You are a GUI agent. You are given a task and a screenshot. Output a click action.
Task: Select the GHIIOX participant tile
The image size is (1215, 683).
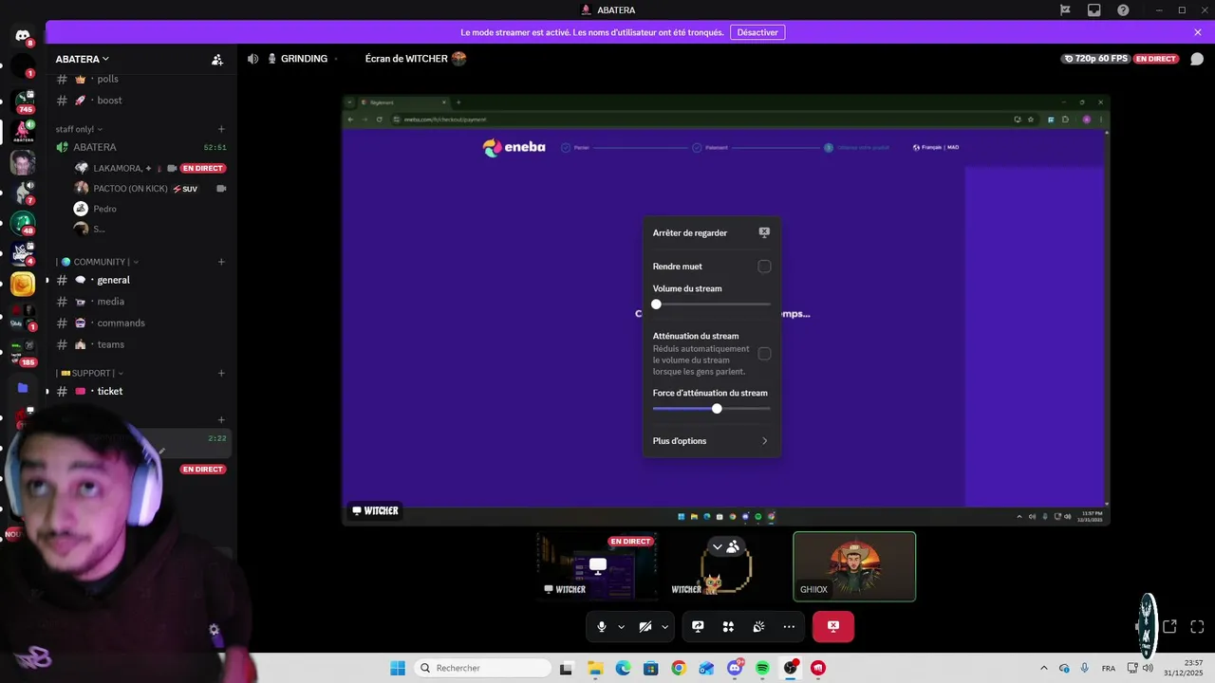[x=854, y=566]
